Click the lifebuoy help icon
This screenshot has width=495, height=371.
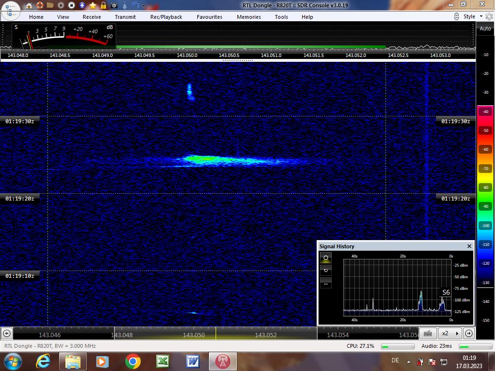click(40, 5)
